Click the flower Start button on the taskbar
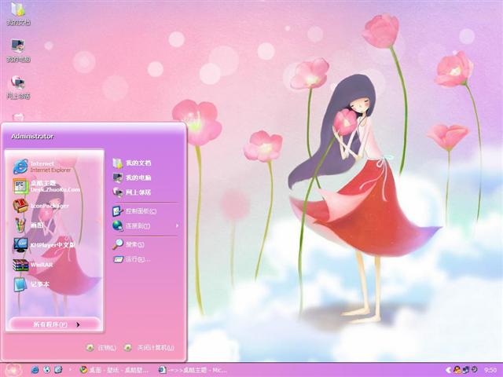The image size is (503, 377). (13, 370)
